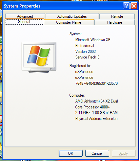Click the Windows XP monitor logo image

(39, 57)
